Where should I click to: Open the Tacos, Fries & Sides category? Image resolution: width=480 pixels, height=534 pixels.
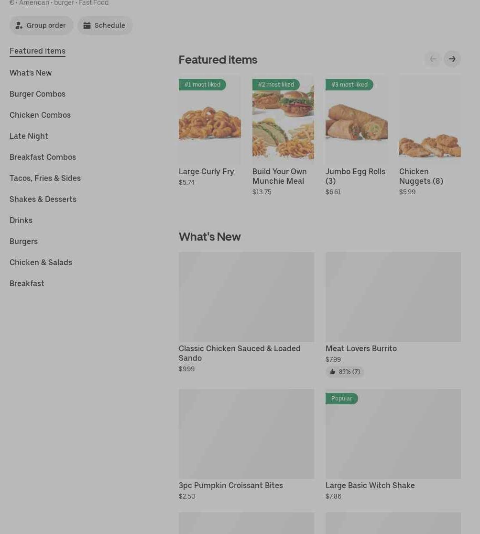[45, 178]
